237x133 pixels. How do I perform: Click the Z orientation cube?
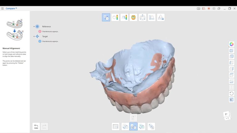coord(227,116)
